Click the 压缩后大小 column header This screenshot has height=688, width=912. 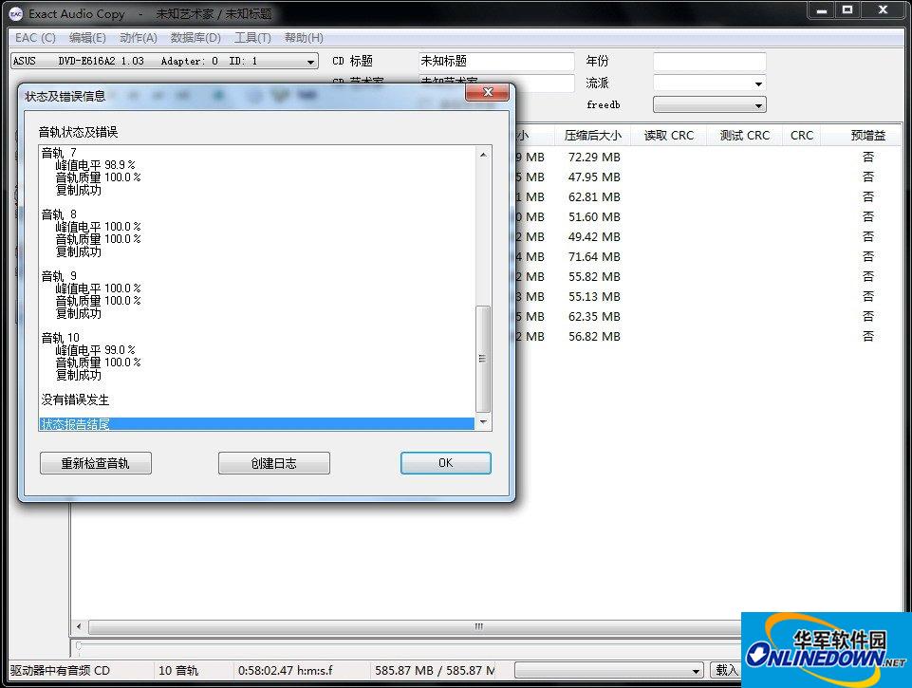click(592, 136)
